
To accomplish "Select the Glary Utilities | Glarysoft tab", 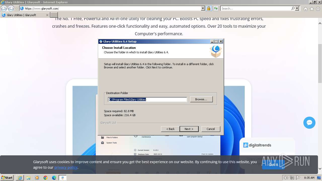I will coord(25,15).
